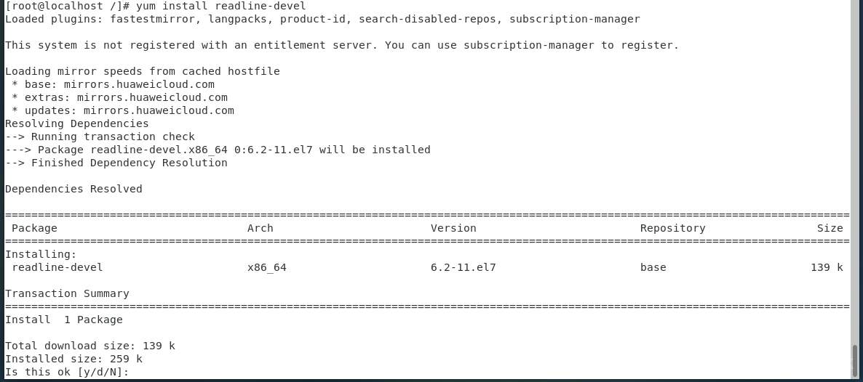Click the "Size" column header

point(830,228)
